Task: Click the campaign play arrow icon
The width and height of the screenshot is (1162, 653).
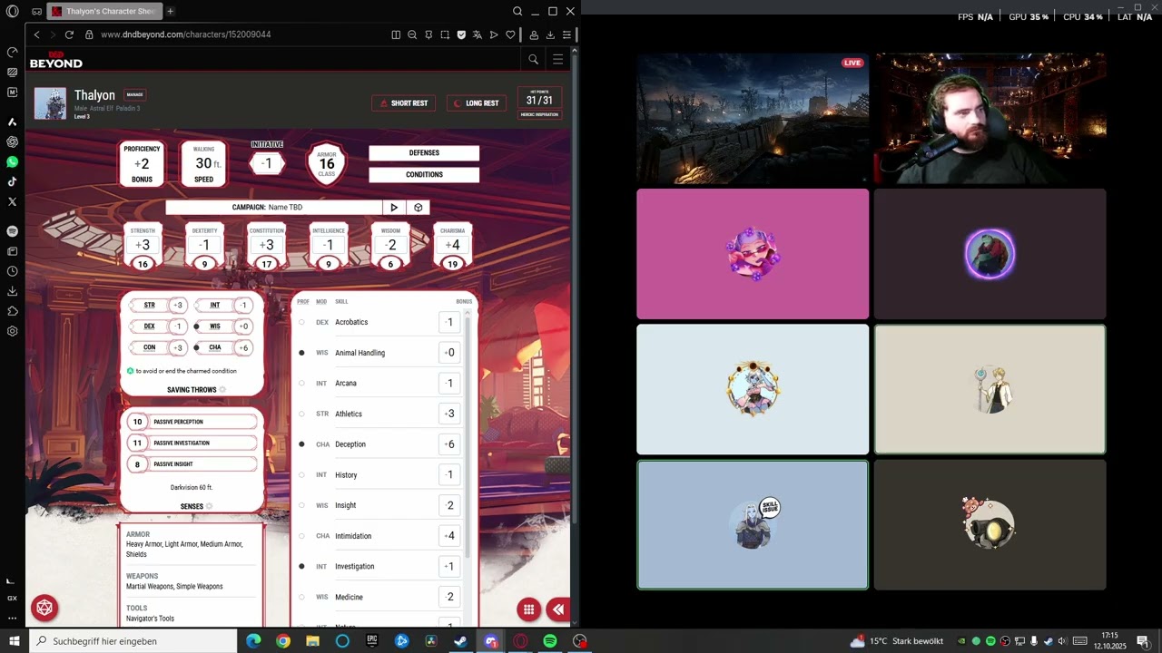Action: (x=394, y=208)
